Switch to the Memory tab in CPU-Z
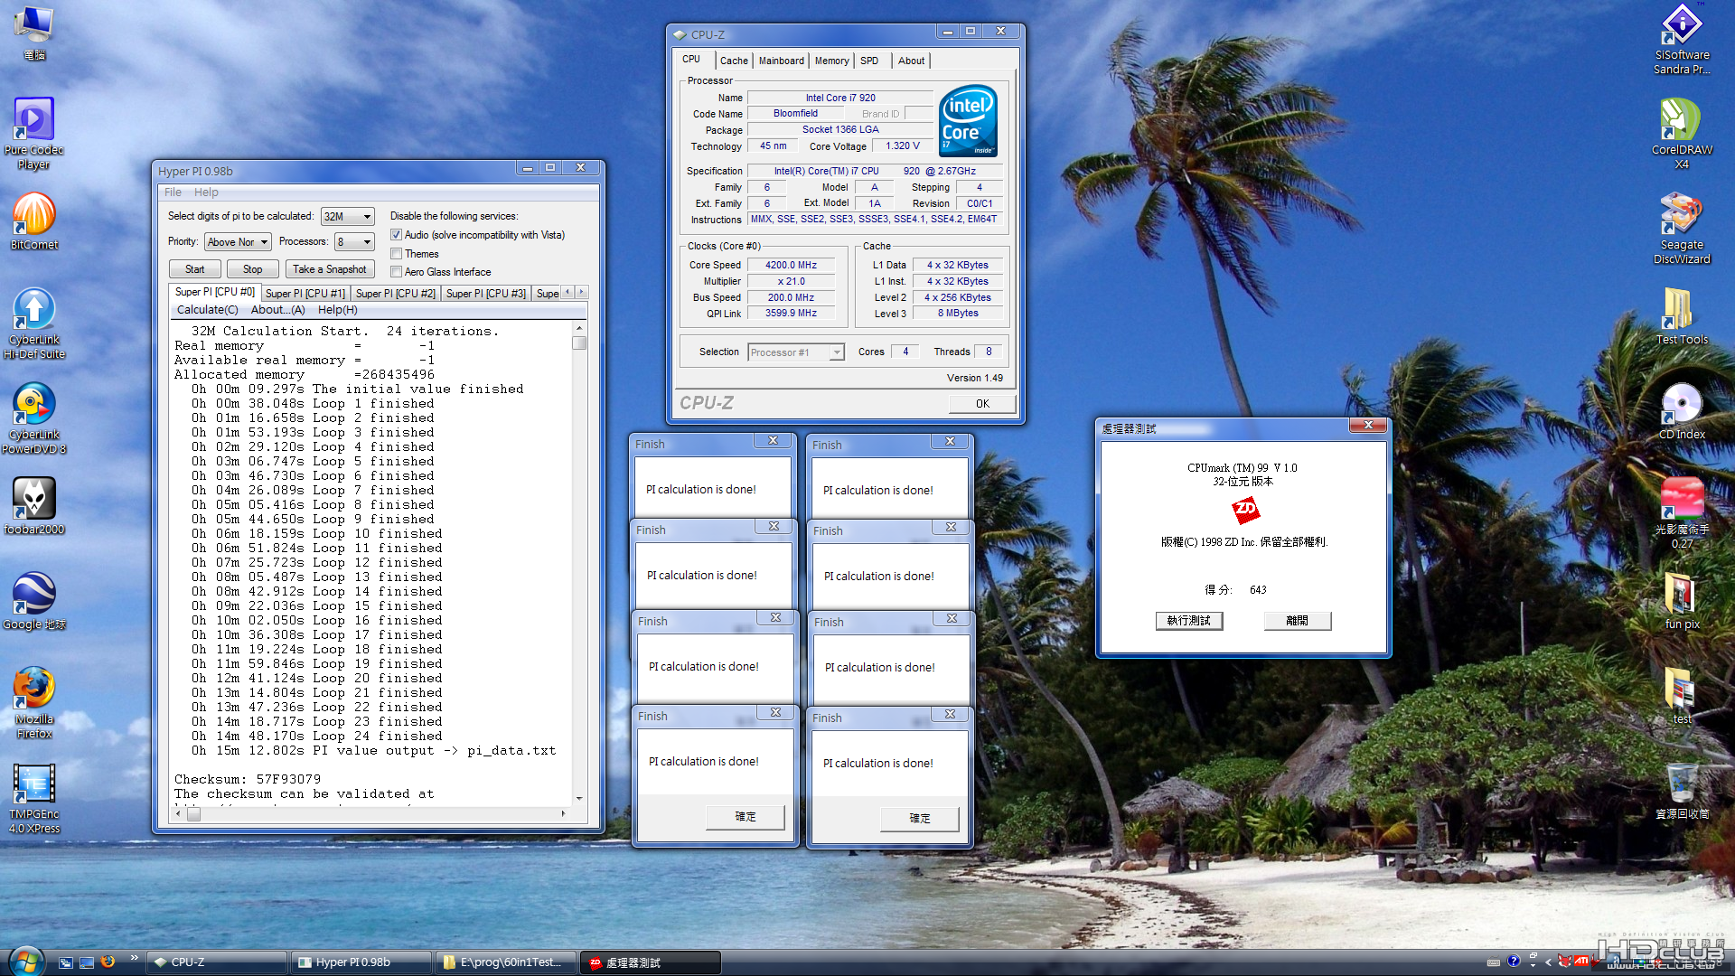1735x976 pixels. click(831, 61)
